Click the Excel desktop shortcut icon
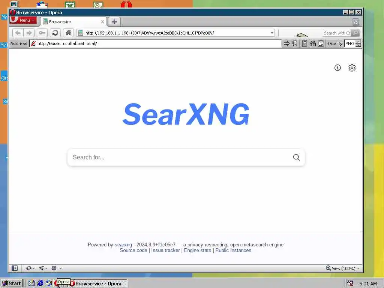The height and width of the screenshot is (288, 384). (70, 4)
